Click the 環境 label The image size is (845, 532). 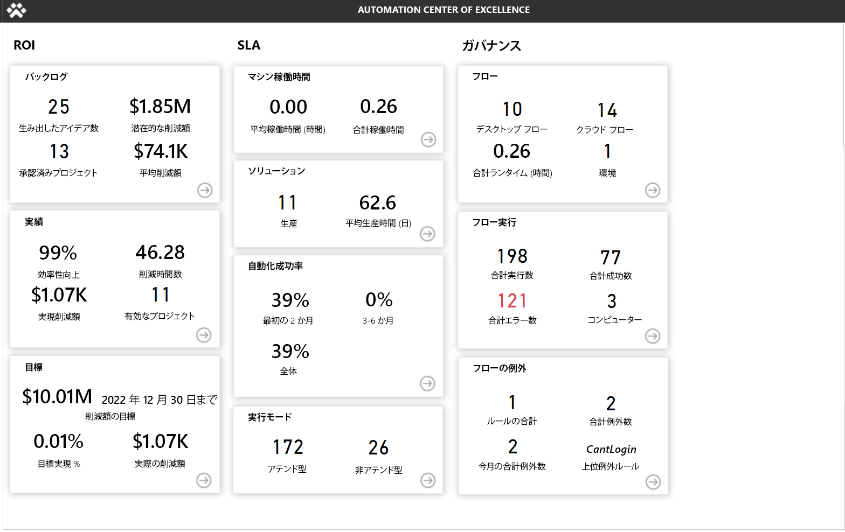click(x=607, y=173)
